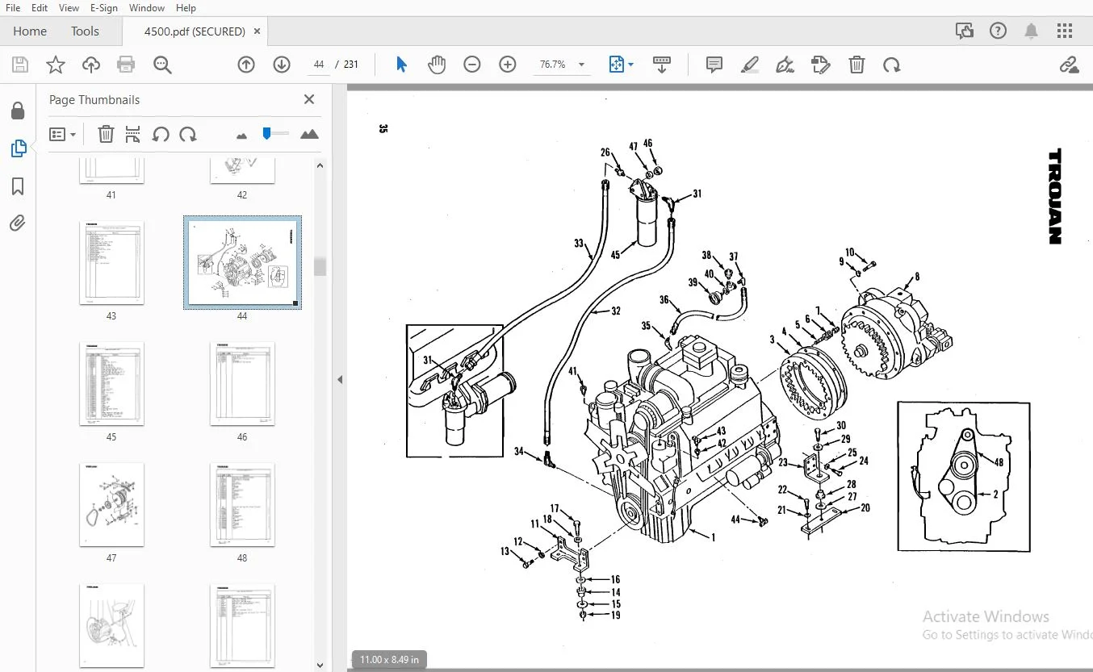Select the highlight text pen tool
The height and width of the screenshot is (672, 1093).
pos(750,65)
